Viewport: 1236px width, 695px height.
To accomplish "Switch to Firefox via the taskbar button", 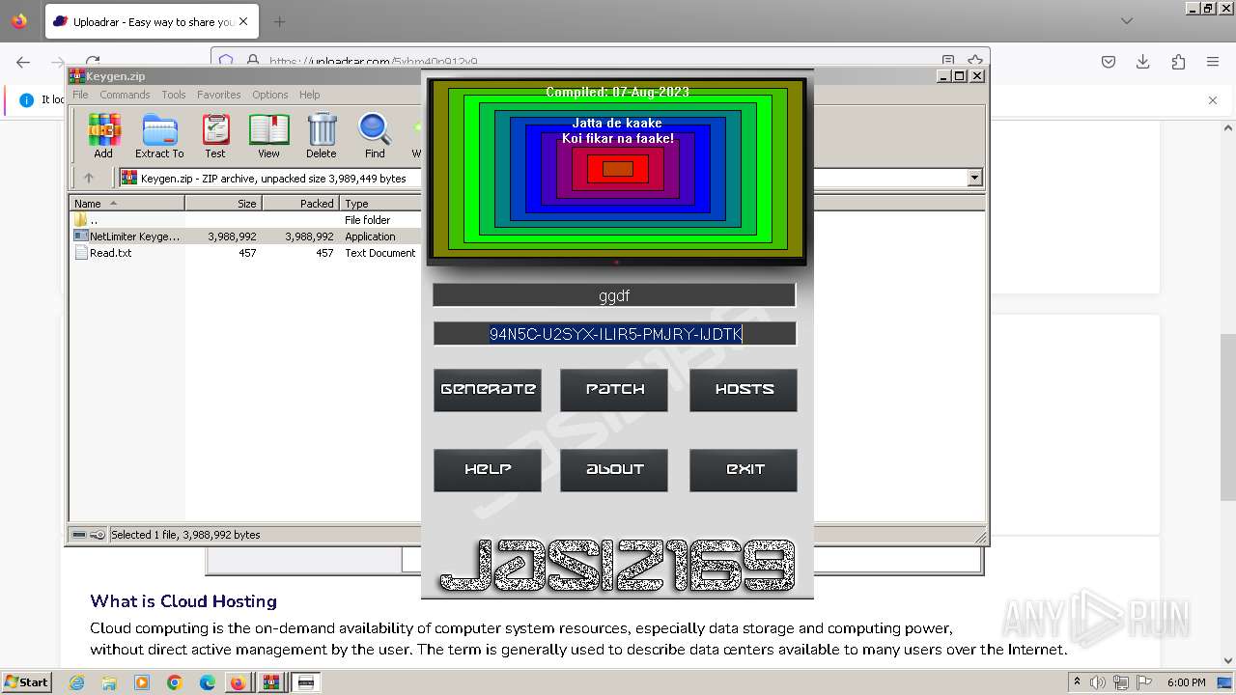I will coord(238,682).
